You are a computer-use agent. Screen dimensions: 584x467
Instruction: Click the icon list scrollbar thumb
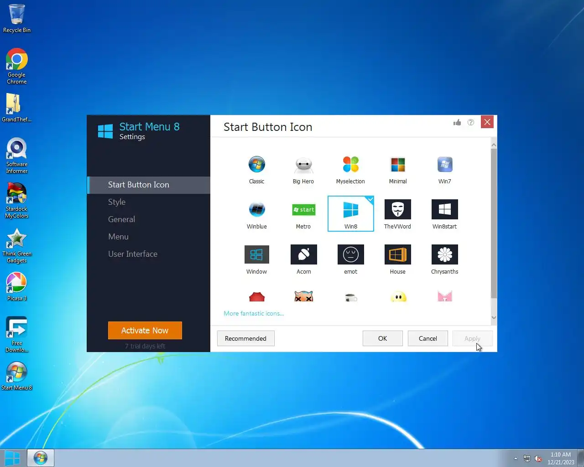point(494,223)
